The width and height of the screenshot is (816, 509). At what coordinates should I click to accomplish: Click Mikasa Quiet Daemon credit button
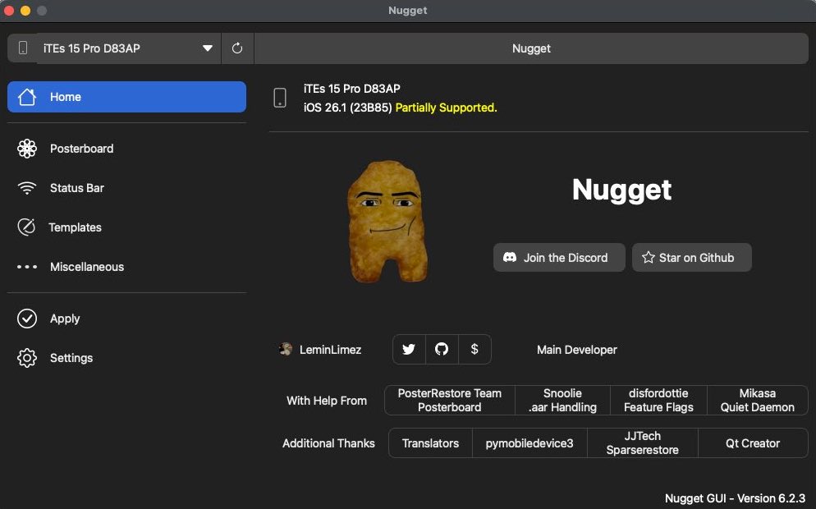tap(758, 401)
